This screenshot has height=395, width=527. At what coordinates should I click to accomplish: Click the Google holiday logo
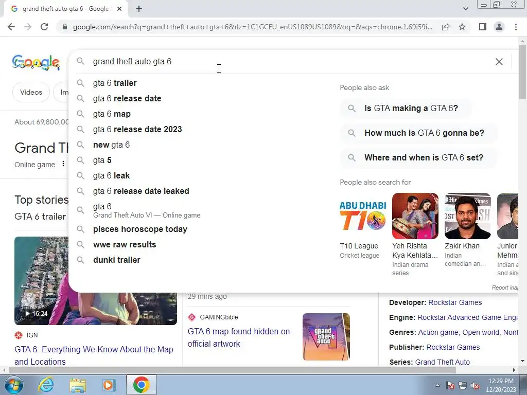click(x=36, y=62)
